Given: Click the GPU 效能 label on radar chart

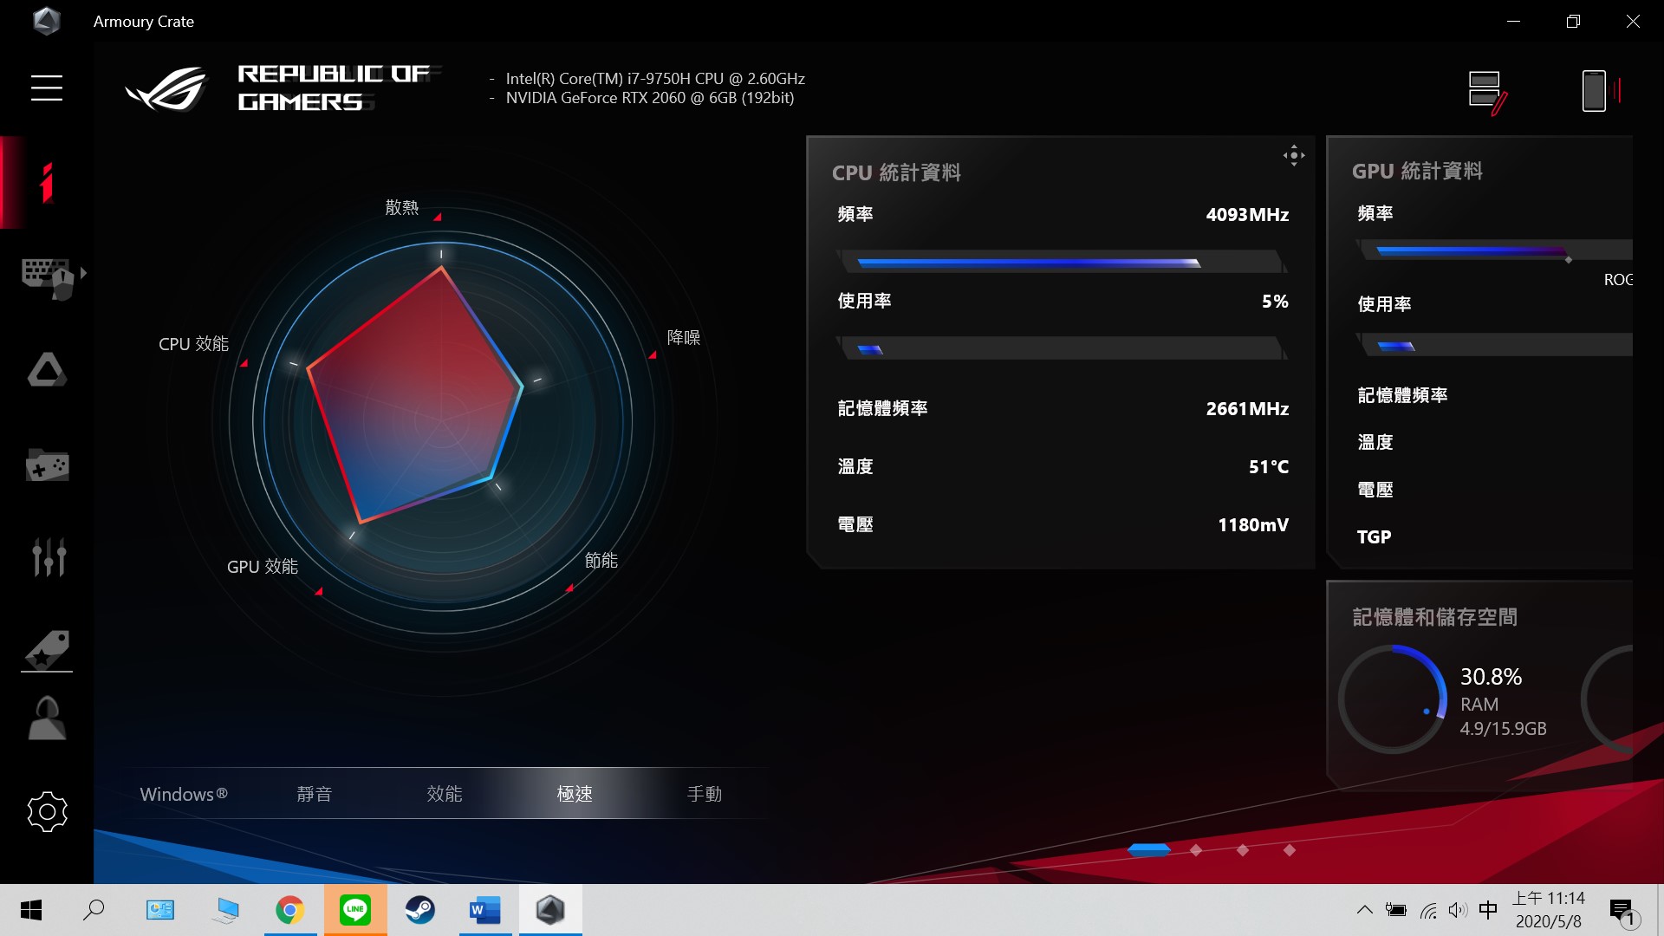Looking at the screenshot, I should pyautogui.click(x=262, y=567).
